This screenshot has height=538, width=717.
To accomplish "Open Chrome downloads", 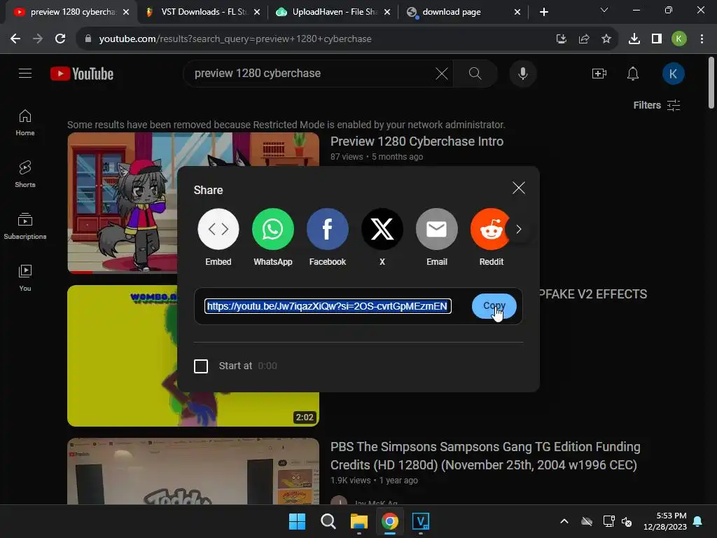I will [x=634, y=39].
